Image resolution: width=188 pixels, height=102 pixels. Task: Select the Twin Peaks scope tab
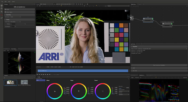pyautogui.click(x=14, y=49)
